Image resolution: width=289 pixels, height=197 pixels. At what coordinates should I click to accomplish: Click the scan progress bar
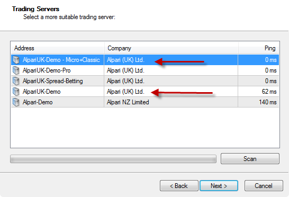pyautogui.click(x=113, y=159)
